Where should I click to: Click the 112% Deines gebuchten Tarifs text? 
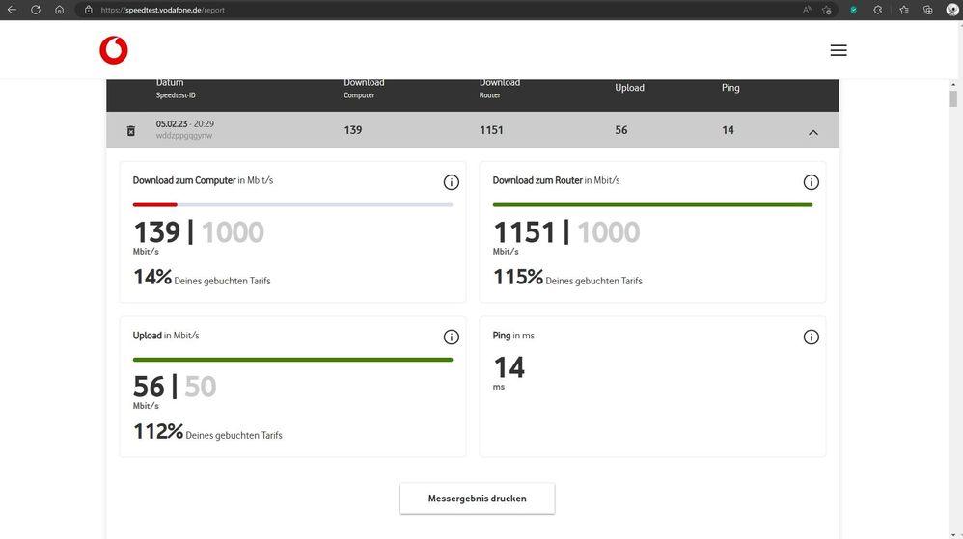[x=207, y=432]
